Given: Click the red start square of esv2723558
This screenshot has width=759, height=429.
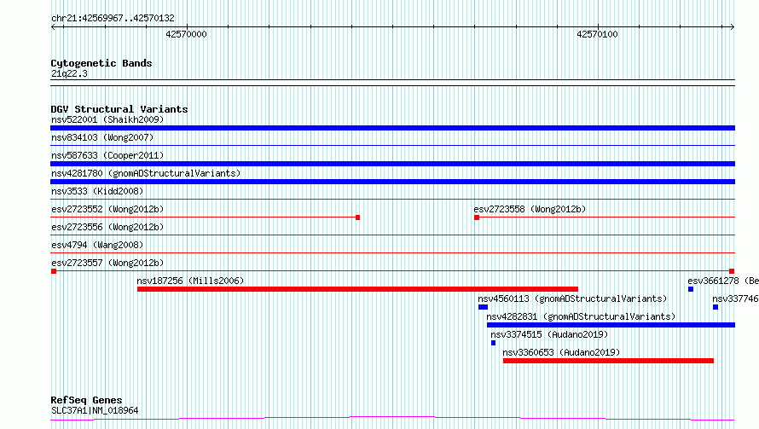Looking at the screenshot, I should (x=477, y=217).
